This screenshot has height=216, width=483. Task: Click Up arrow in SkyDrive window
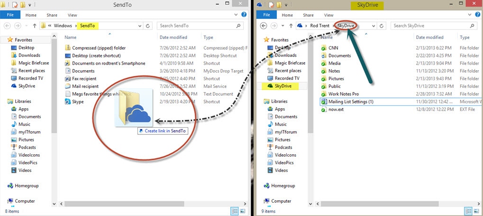tap(291, 26)
